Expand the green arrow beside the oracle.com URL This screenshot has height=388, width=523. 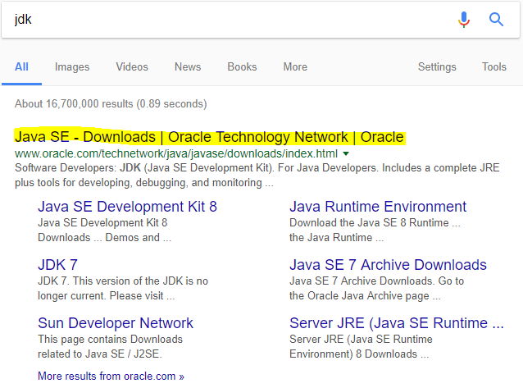[x=346, y=153]
